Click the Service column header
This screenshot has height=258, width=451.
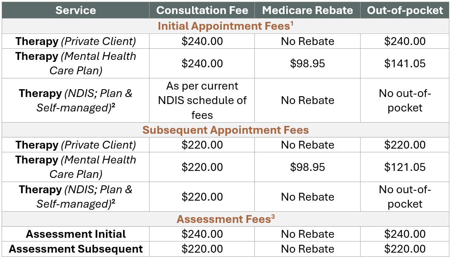76,10
